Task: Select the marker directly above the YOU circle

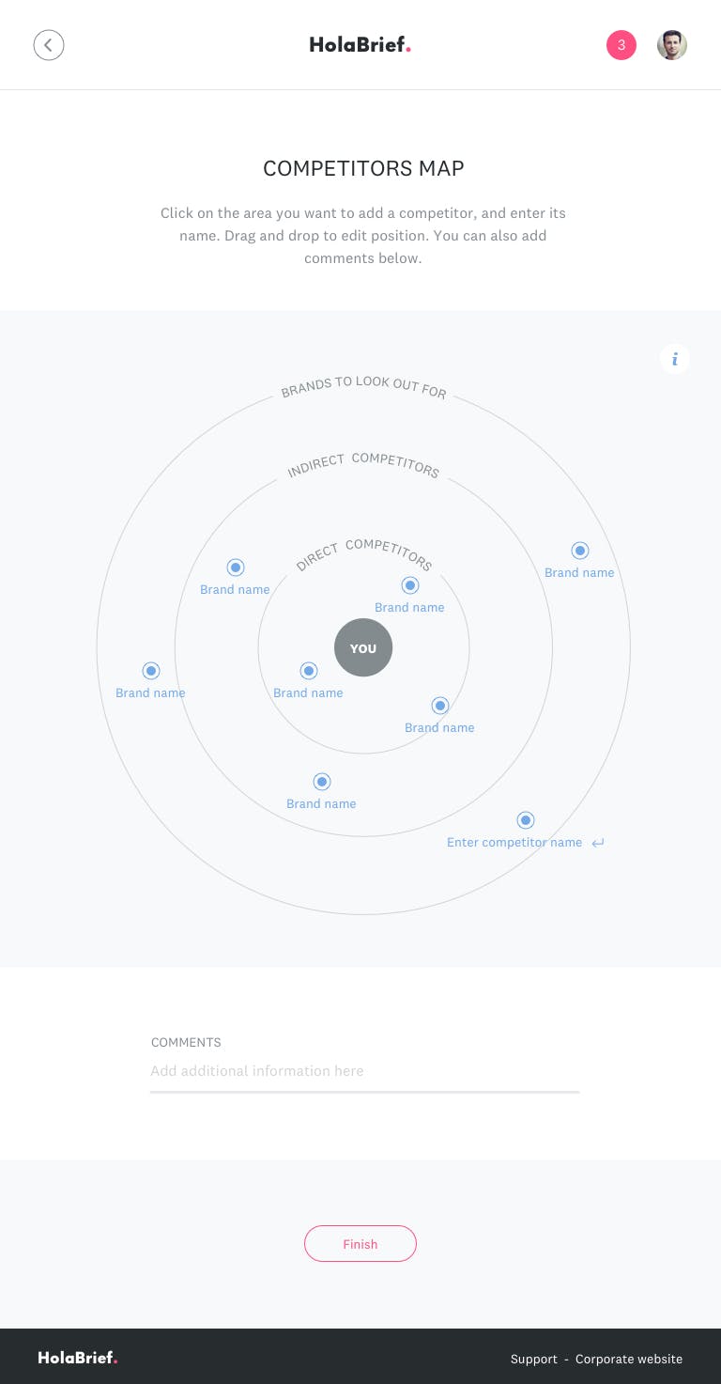Action: pyautogui.click(x=410, y=585)
